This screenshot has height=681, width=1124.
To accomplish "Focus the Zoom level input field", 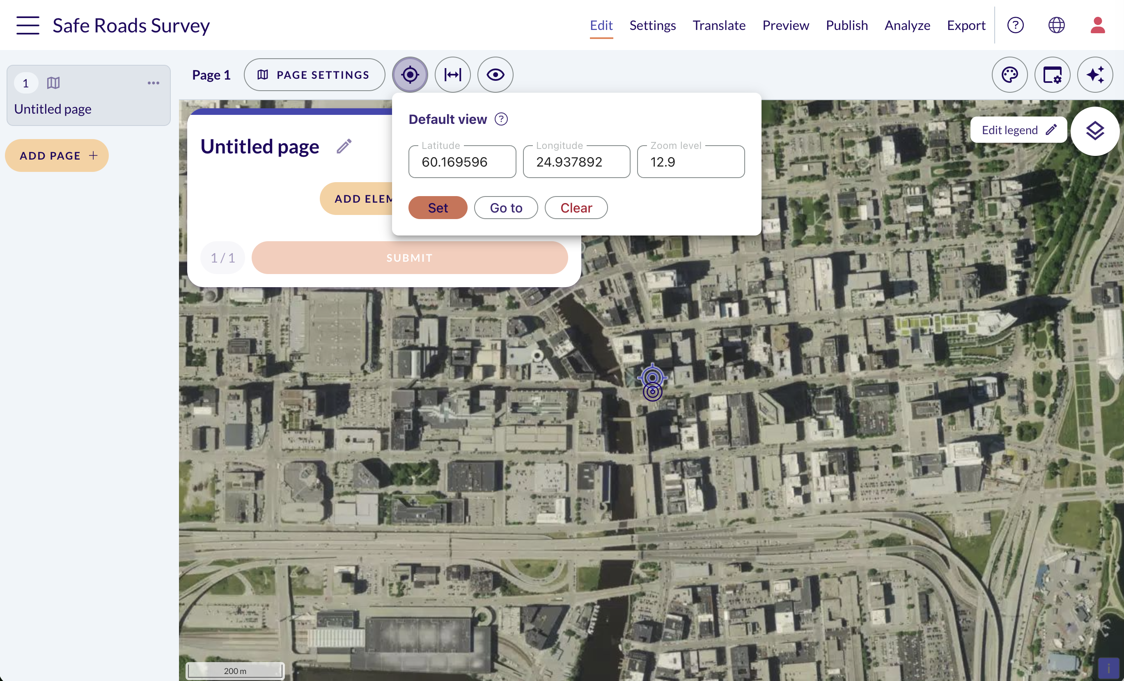I will coord(690,162).
